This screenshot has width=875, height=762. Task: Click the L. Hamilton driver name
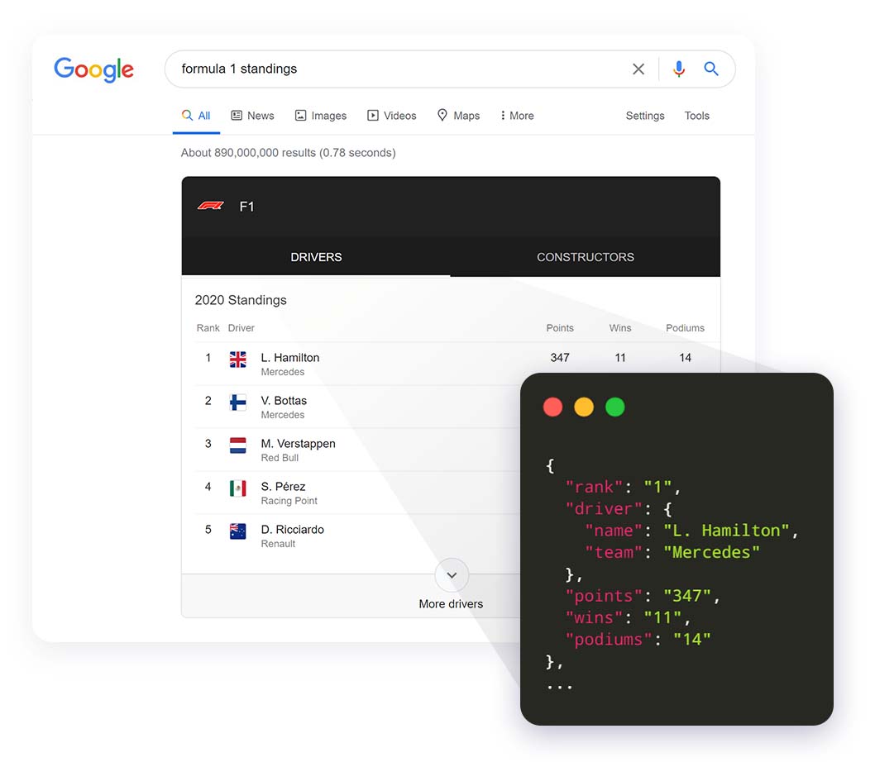tap(290, 358)
